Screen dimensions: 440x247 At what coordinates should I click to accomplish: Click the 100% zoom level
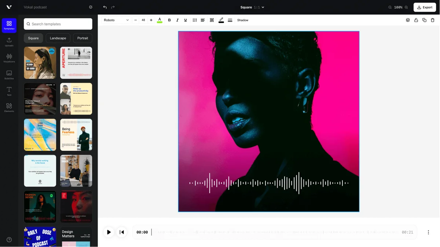tap(398, 7)
